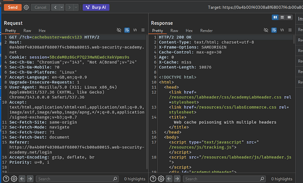Screen dimensions: 303x183
Task: Click the 'Sec-Fetch-Site: same-origin' request line
Action: click(x=43, y=122)
